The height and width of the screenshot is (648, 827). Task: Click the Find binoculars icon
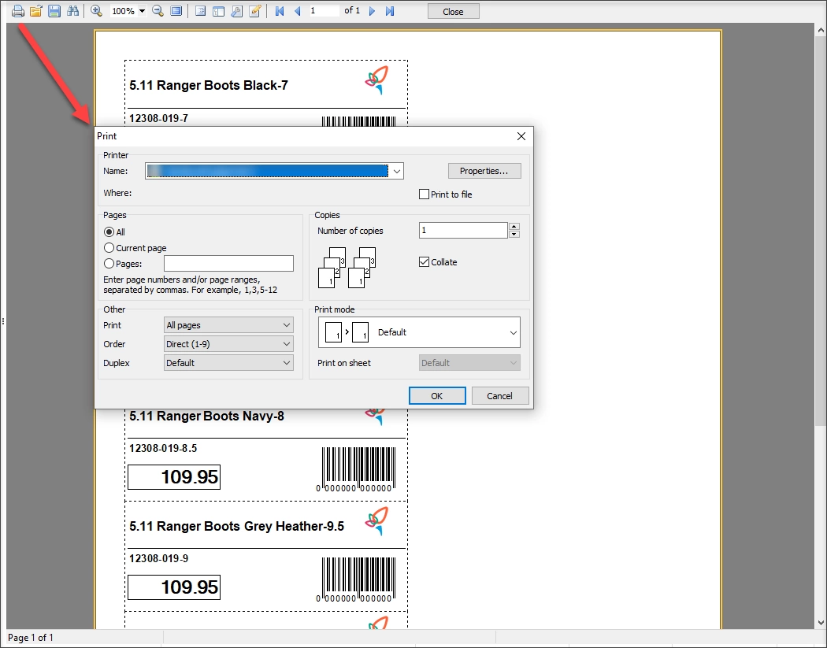tap(72, 10)
